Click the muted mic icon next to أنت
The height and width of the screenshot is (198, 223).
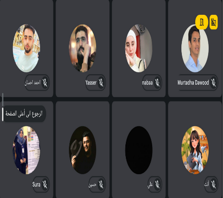tap(214, 184)
